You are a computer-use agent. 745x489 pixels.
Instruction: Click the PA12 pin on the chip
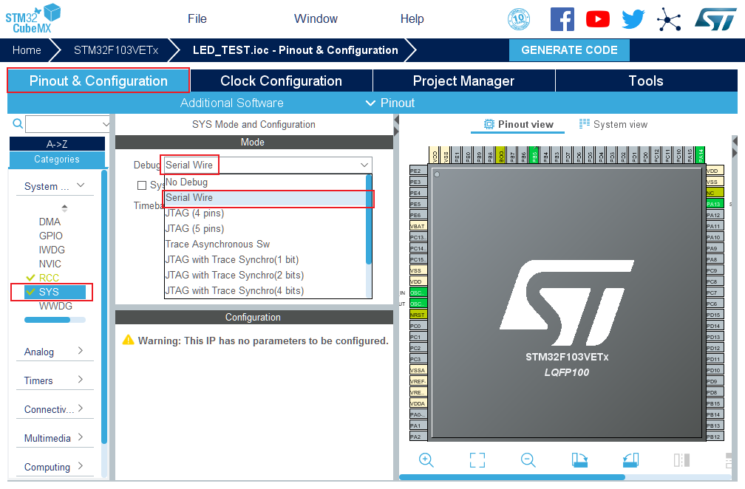715,215
